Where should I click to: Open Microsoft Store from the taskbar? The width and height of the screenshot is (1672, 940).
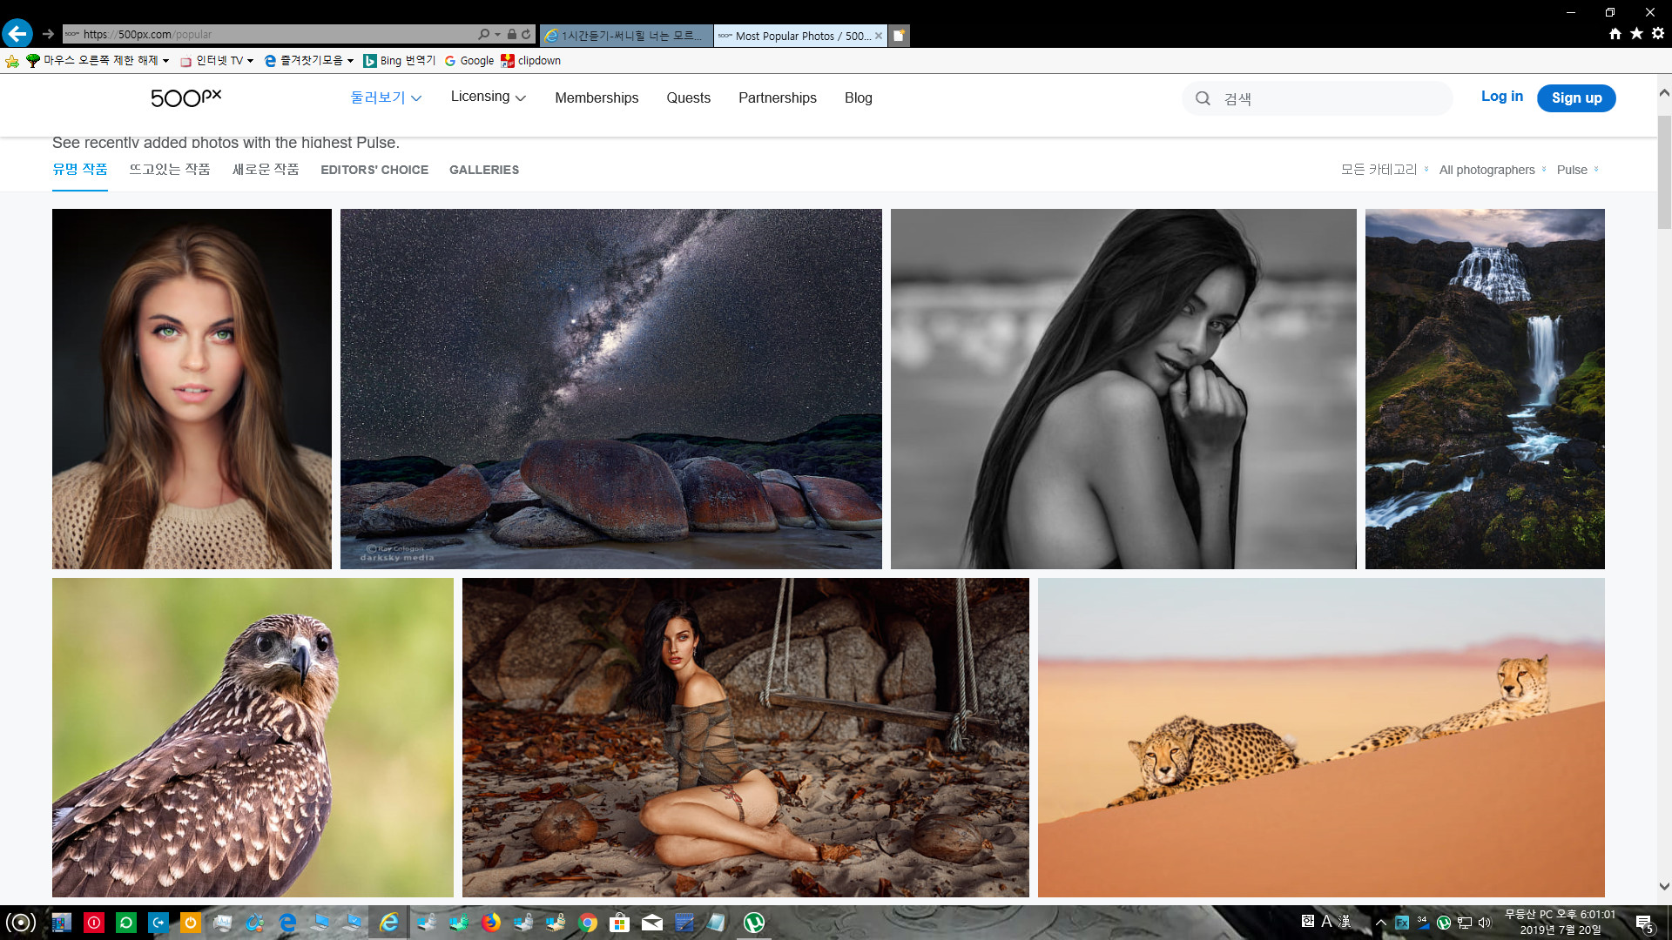619,923
